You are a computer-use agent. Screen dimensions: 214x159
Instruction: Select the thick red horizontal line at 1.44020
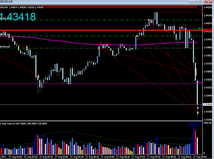point(101,30)
